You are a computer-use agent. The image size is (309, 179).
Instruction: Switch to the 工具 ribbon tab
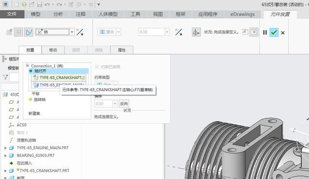[135, 14]
